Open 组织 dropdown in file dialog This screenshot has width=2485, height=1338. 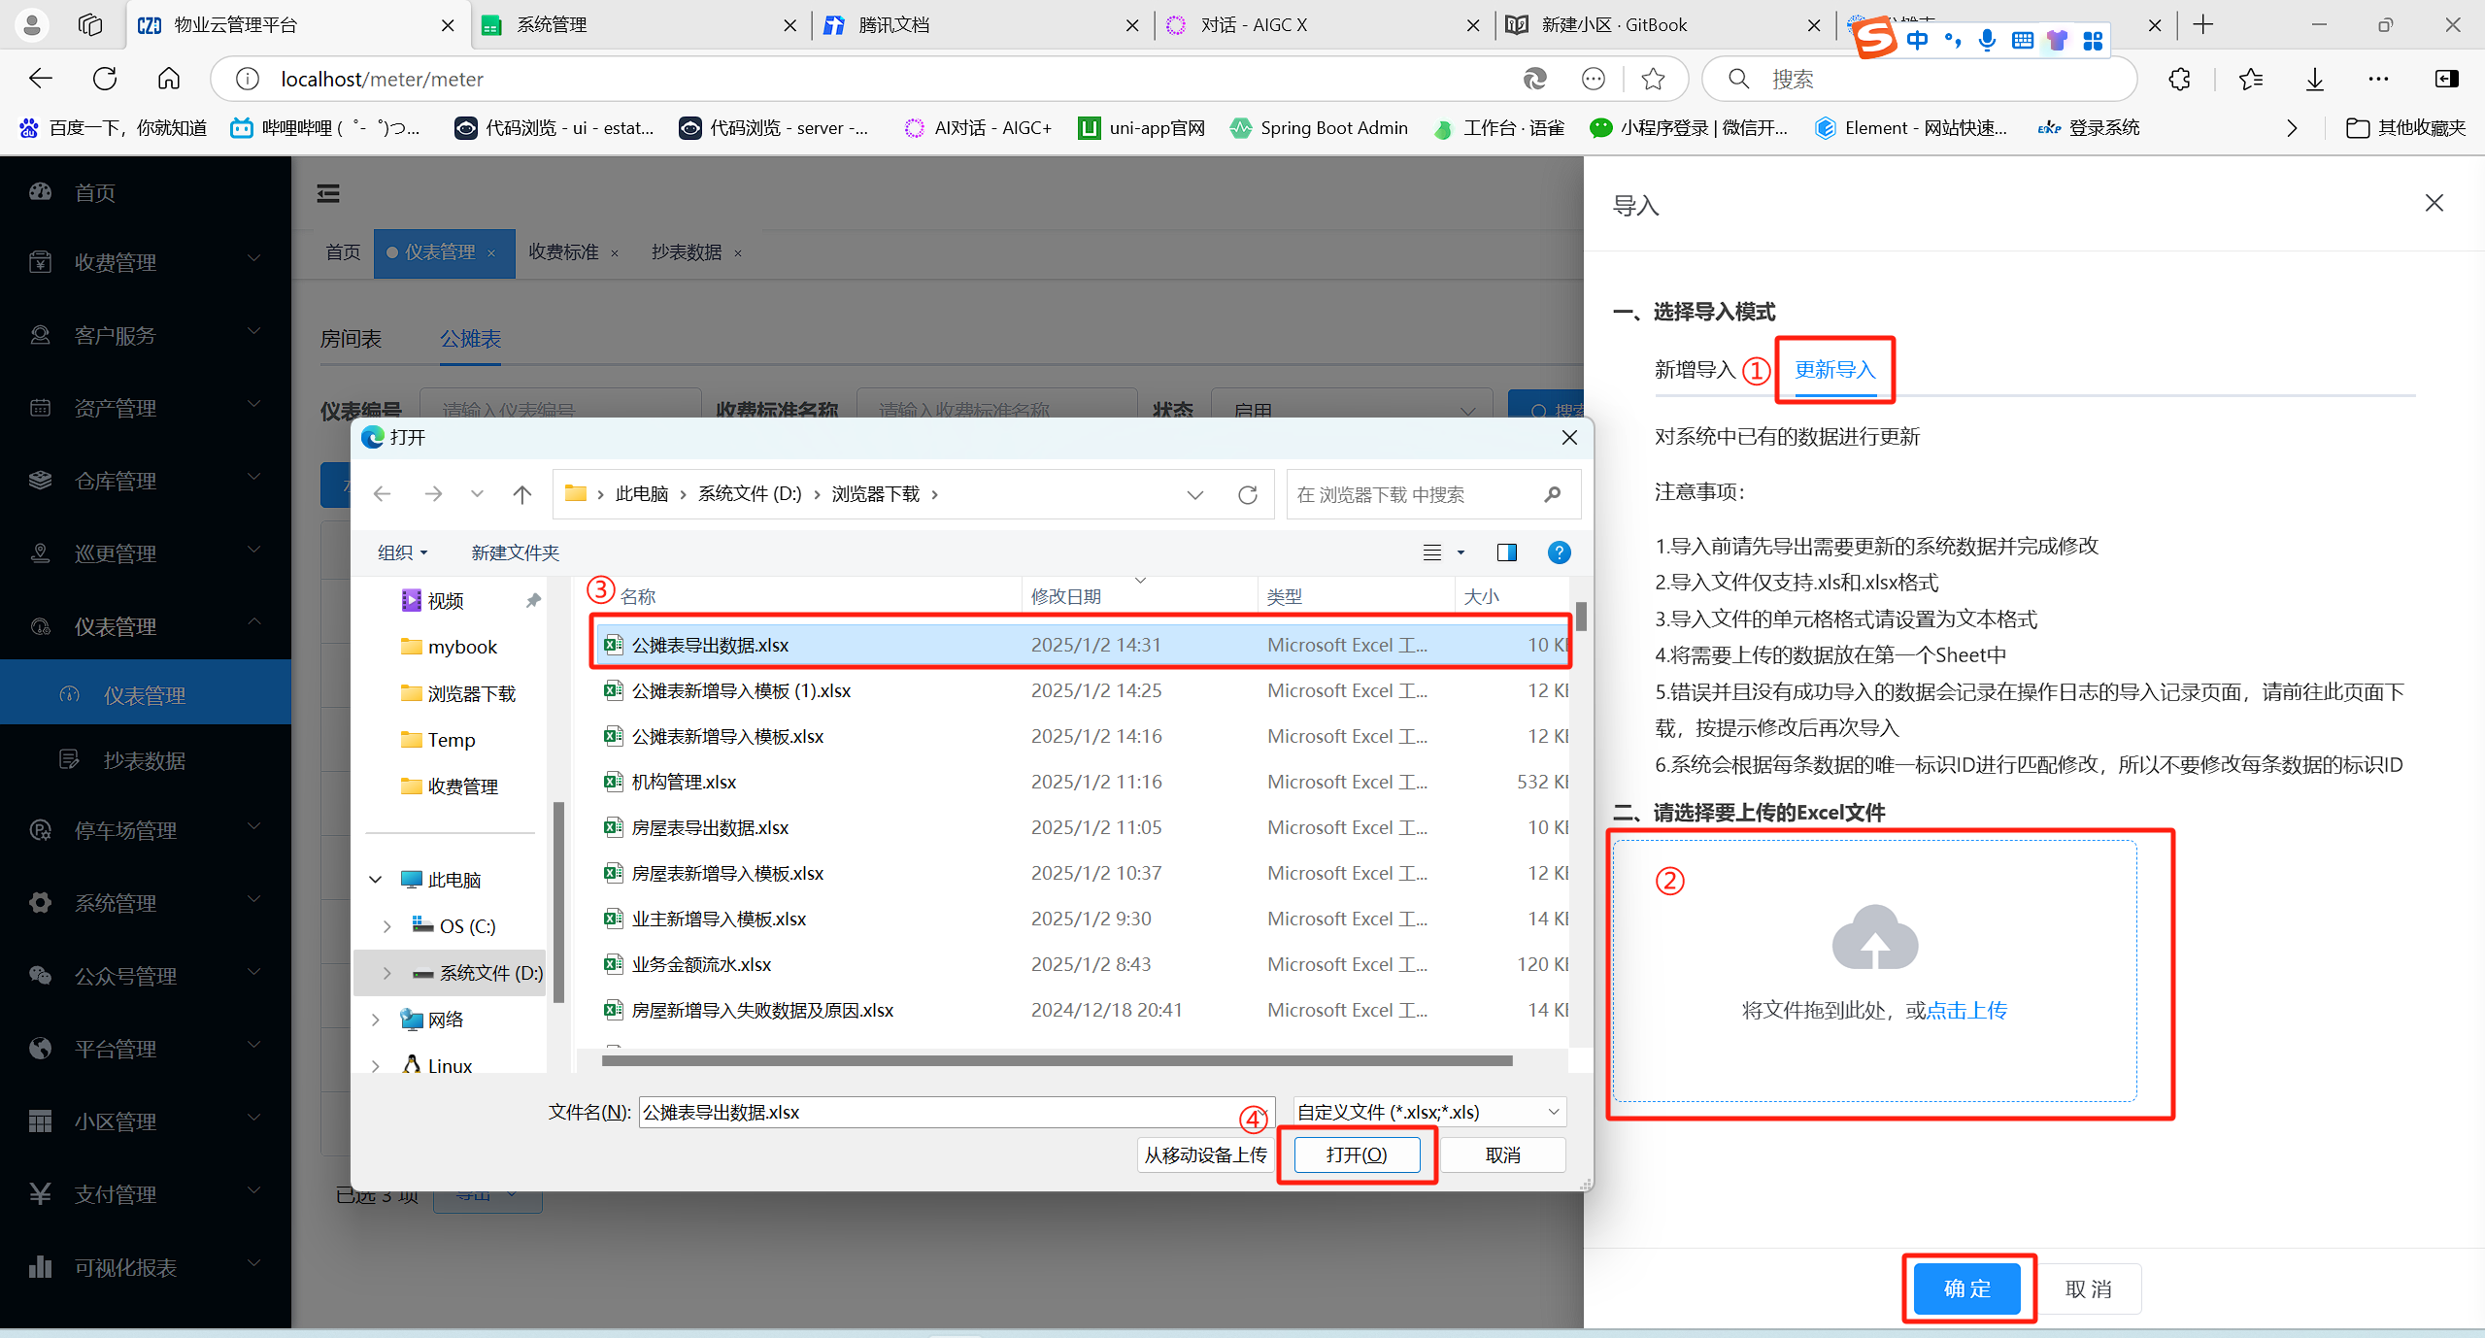click(x=402, y=552)
